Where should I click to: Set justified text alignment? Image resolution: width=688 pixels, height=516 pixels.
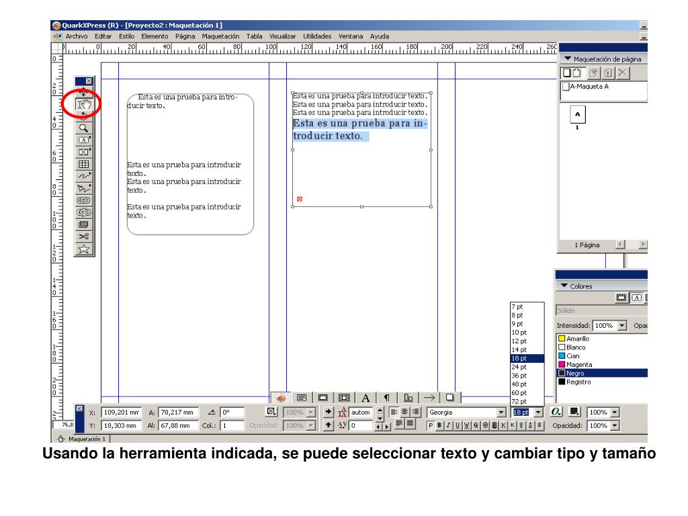point(399,423)
